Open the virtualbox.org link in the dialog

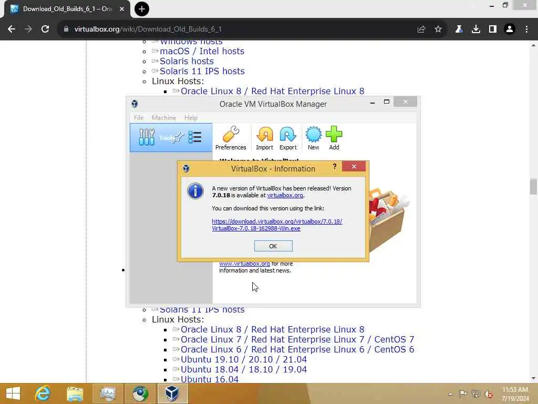pyautogui.click(x=285, y=195)
